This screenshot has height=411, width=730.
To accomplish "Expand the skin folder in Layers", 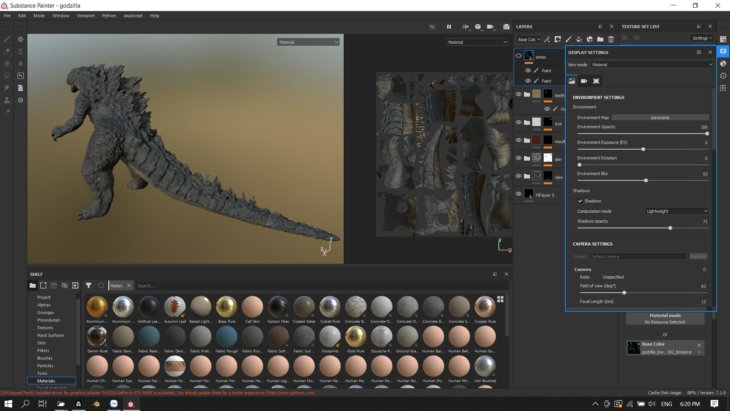I will 527,158.
